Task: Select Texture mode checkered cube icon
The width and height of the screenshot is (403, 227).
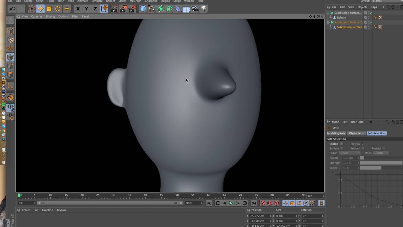Action: tap(10, 40)
